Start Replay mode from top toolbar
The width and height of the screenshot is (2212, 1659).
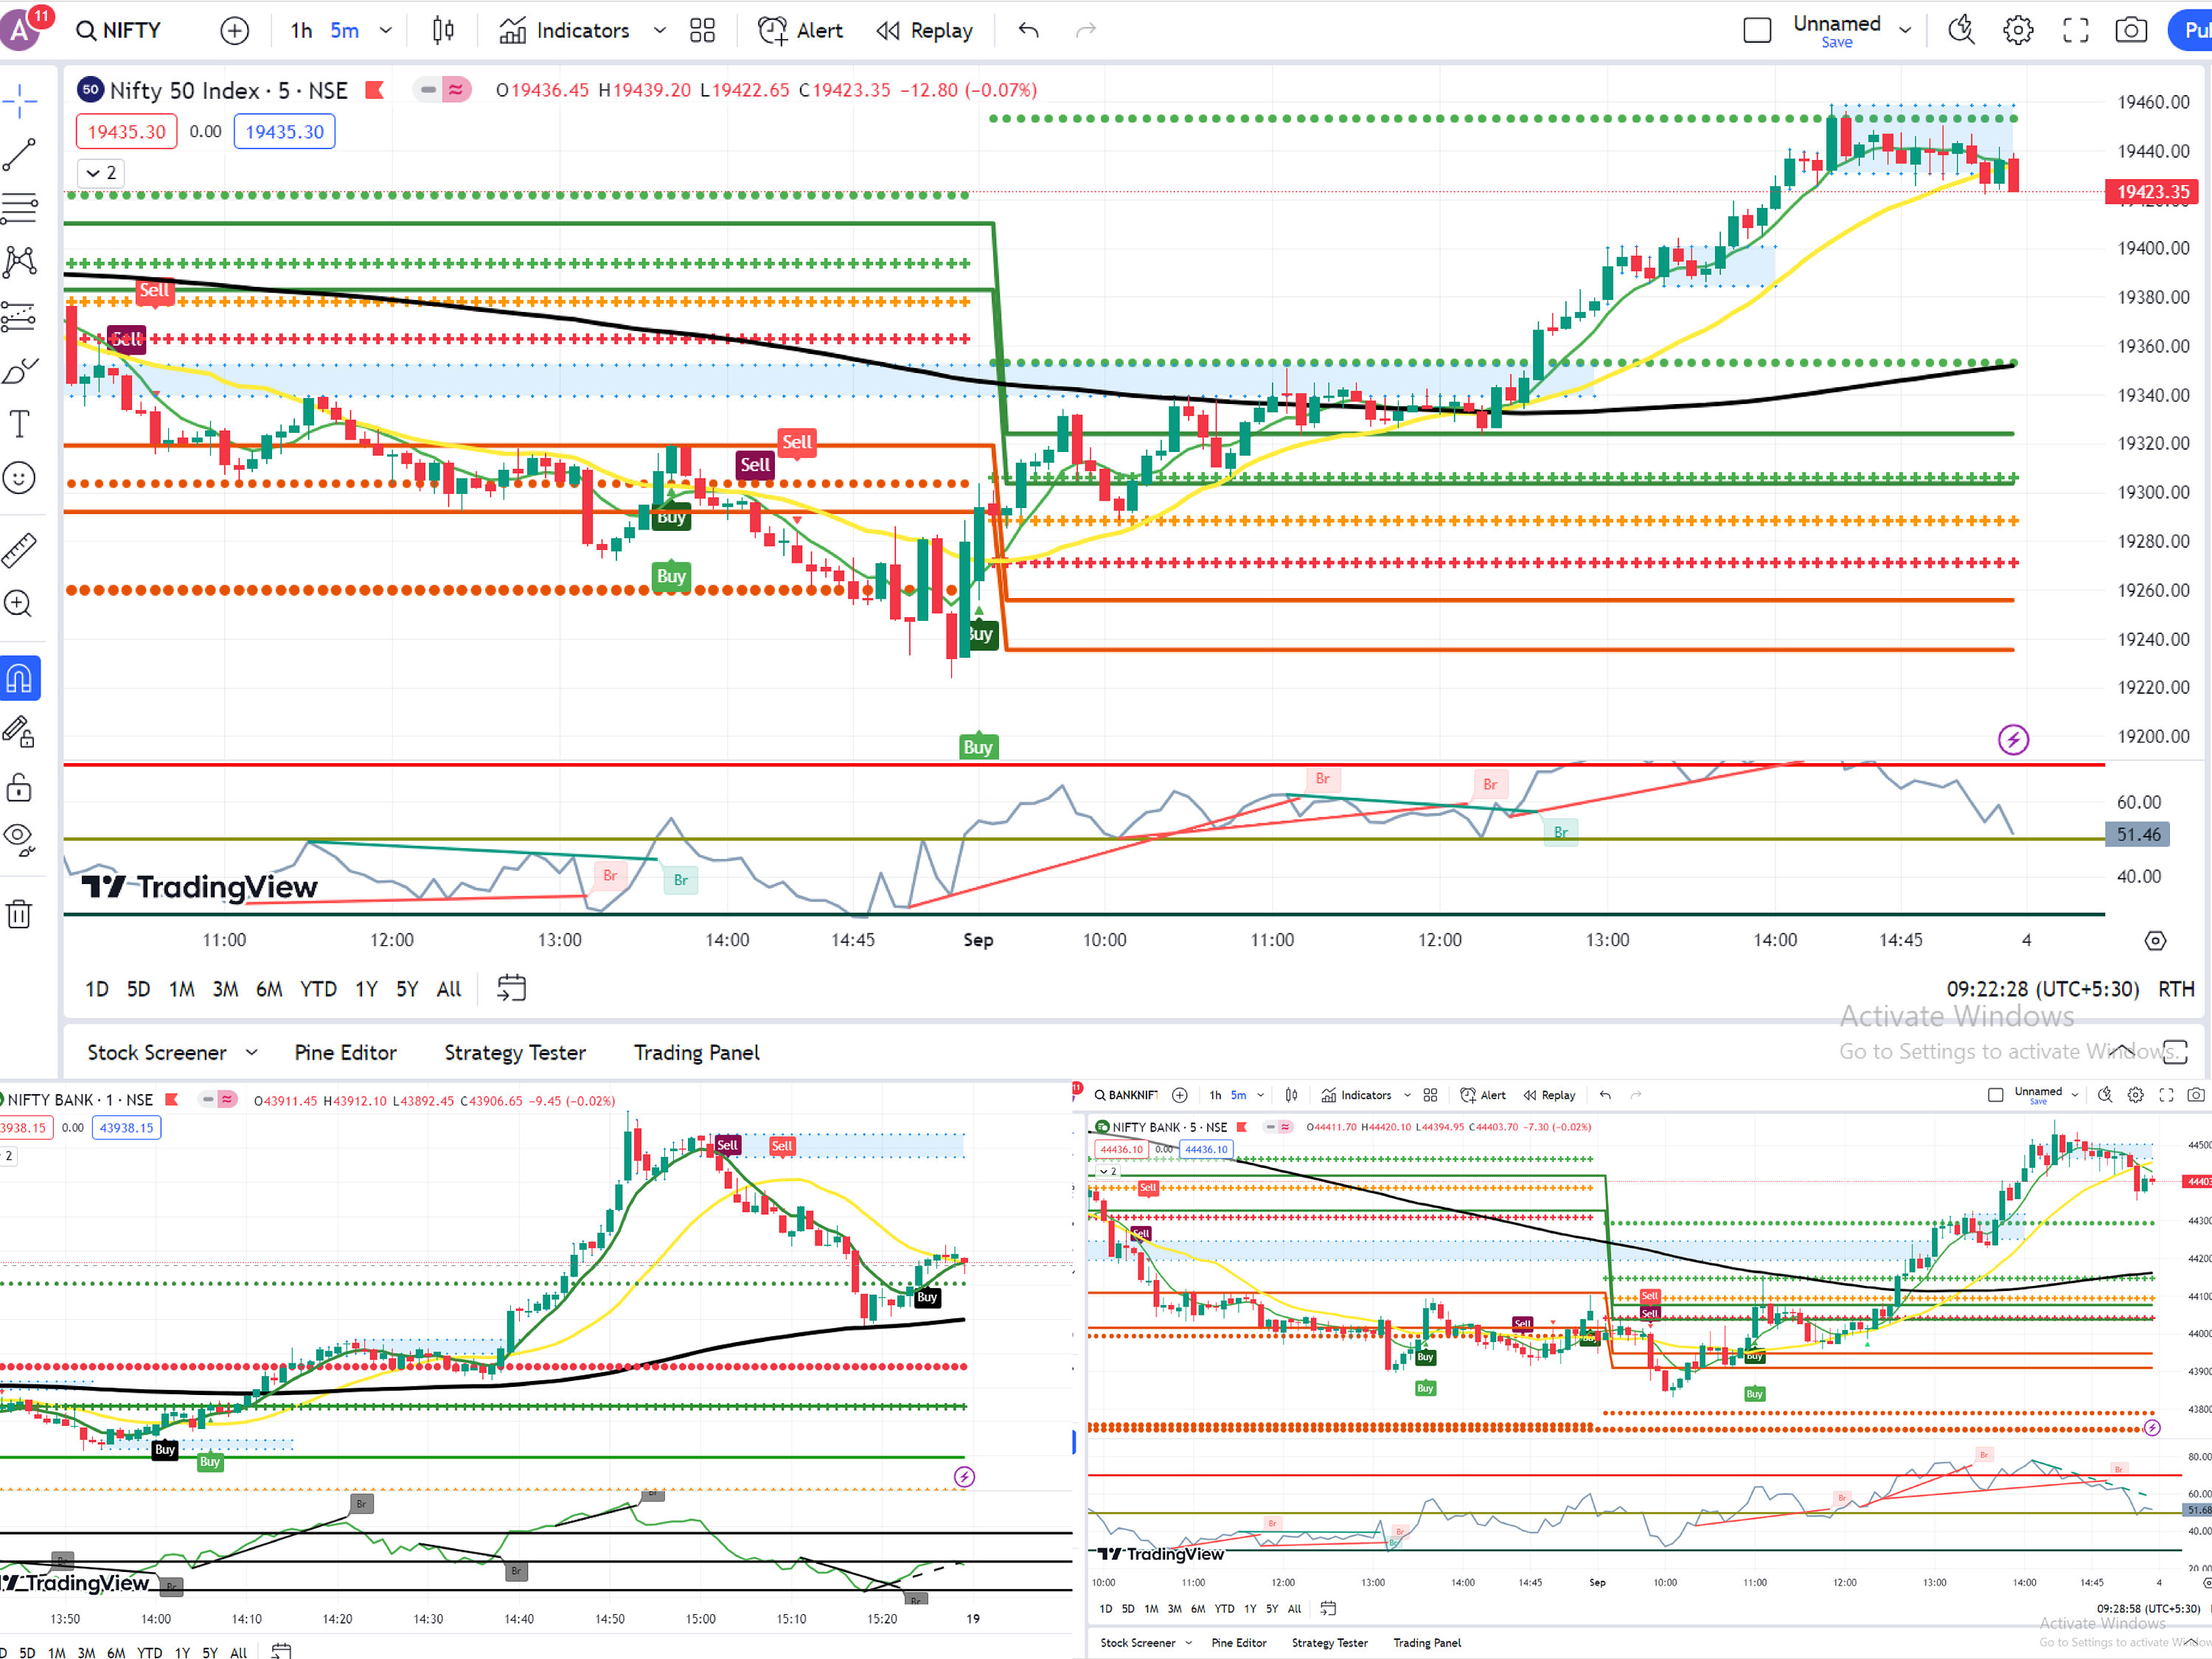coord(924,30)
